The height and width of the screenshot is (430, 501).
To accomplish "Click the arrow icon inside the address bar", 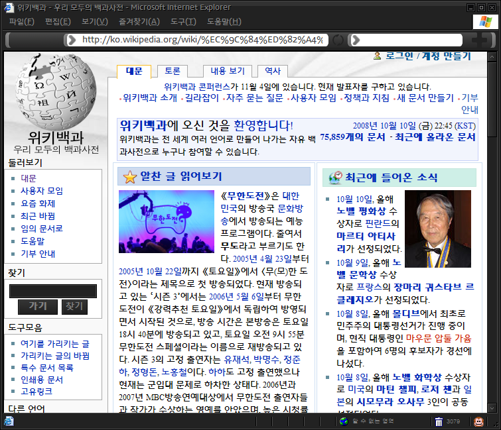I will (72, 40).
